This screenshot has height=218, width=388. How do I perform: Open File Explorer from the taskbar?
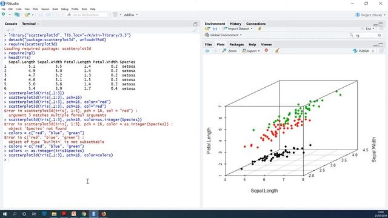54,214
